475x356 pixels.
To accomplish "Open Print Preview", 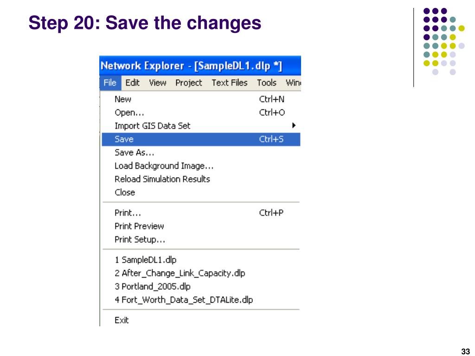I will tap(201, 226).
